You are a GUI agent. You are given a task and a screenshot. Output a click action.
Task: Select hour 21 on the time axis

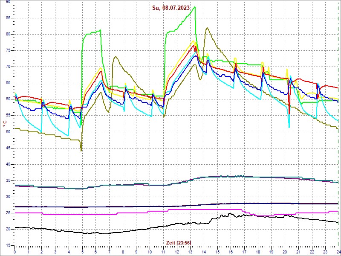(x=298, y=252)
